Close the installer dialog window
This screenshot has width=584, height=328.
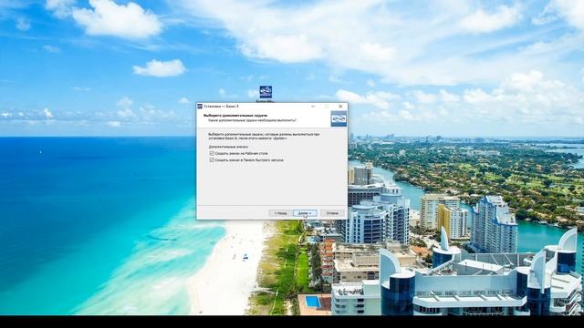click(340, 107)
